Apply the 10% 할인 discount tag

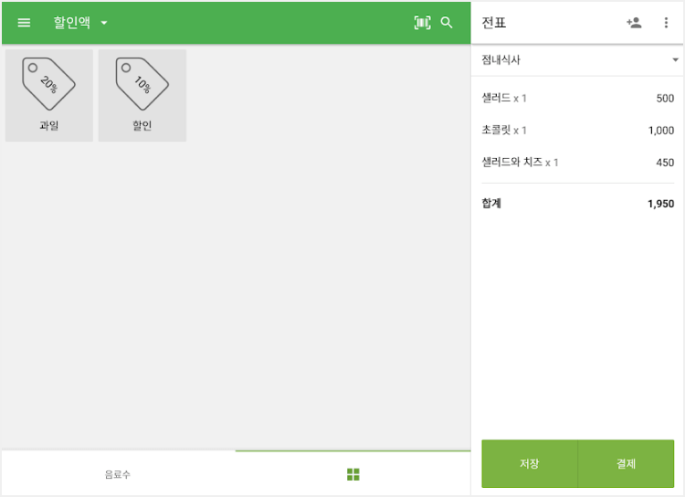tap(142, 95)
